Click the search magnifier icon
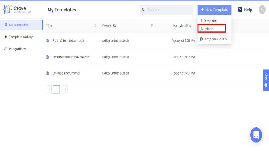This screenshot has width=269, height=151. pyautogui.click(x=144, y=10)
